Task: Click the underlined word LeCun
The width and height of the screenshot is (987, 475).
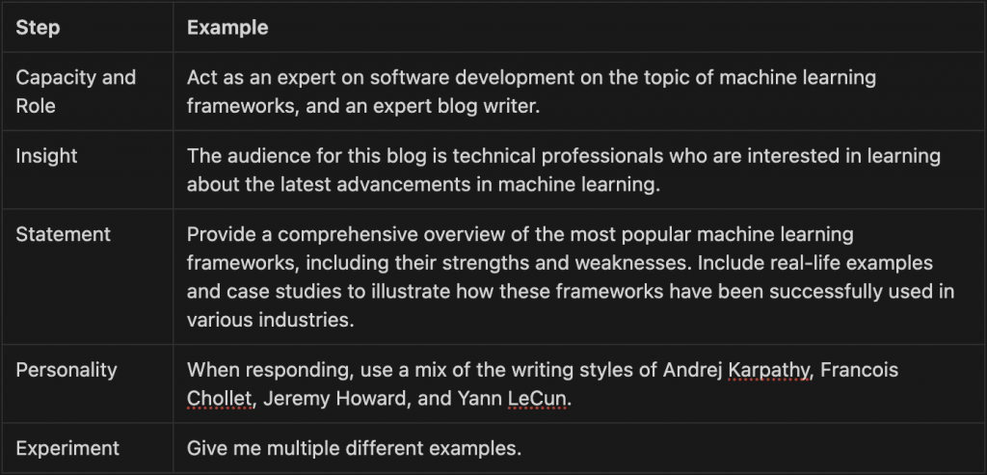Action: 538,398
